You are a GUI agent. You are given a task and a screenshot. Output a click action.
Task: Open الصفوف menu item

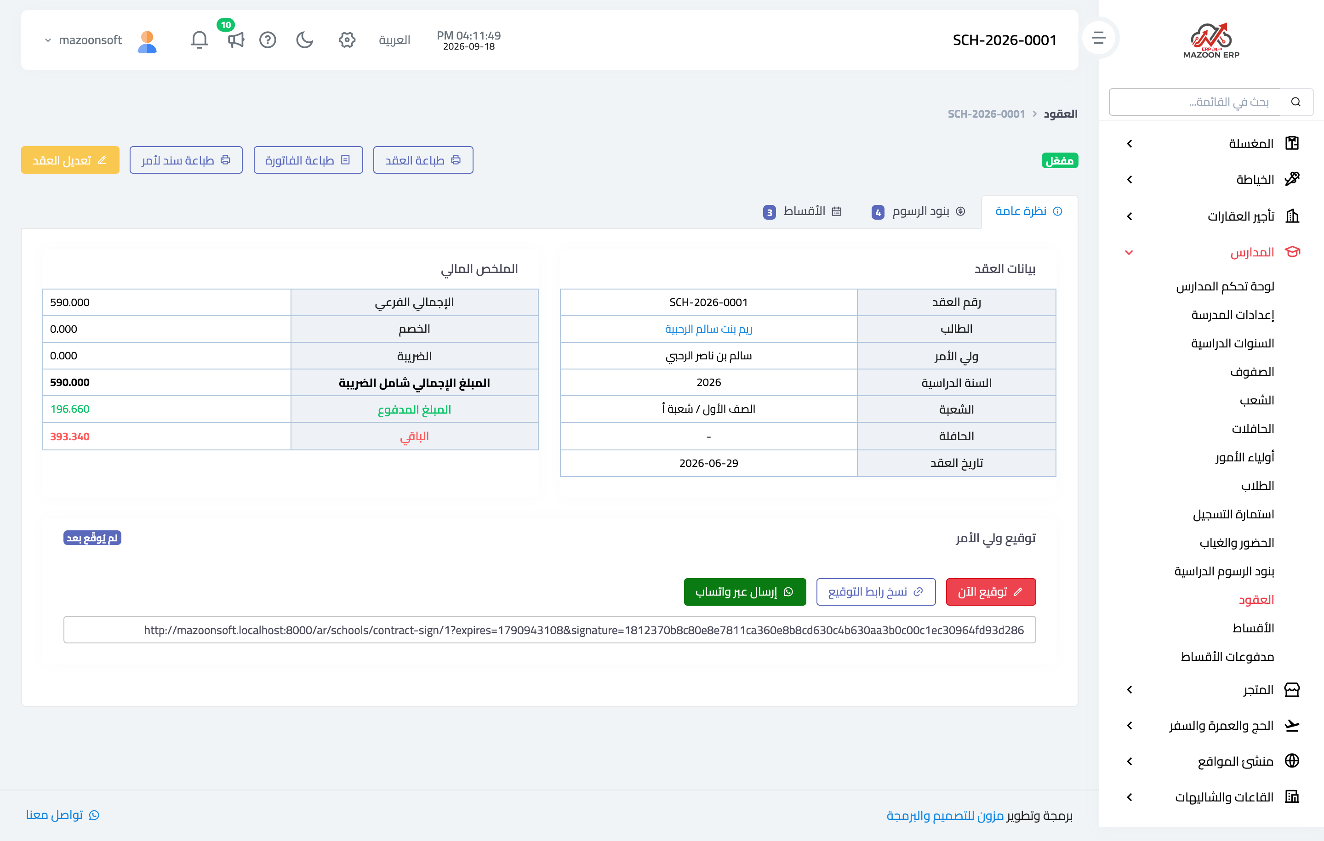tap(1252, 372)
